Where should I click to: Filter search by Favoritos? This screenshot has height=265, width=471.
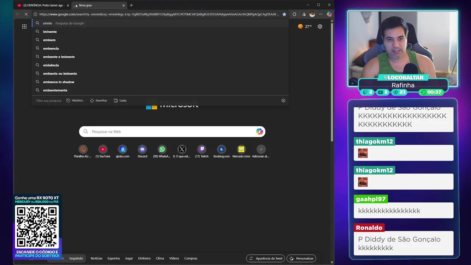tap(98, 100)
